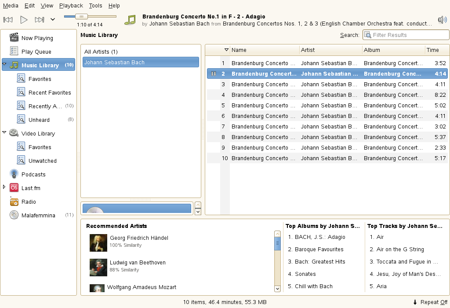The image size is (450, 308).
Task: Open the volume speaker control
Action: (x=442, y=20)
